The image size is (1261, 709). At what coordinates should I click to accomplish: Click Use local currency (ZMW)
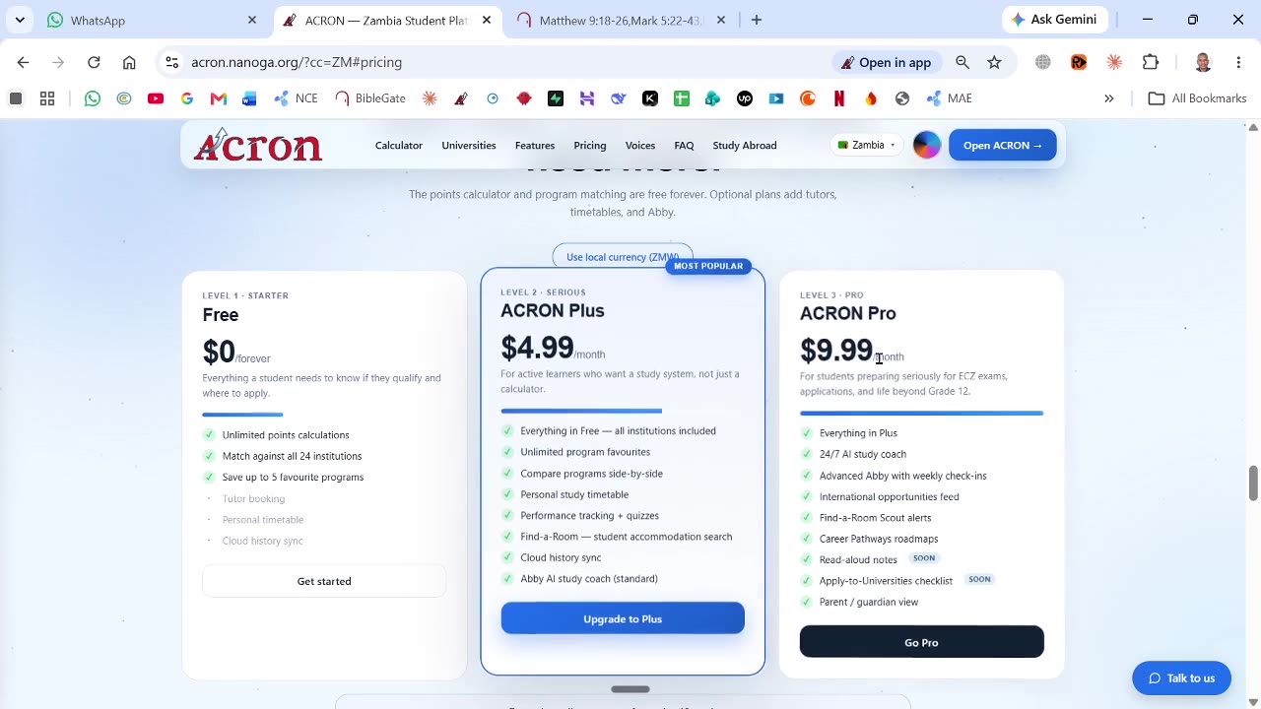(x=623, y=256)
